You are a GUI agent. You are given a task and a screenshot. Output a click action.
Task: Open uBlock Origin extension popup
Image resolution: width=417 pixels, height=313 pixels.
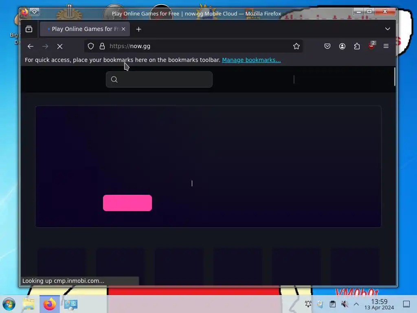[371, 46]
